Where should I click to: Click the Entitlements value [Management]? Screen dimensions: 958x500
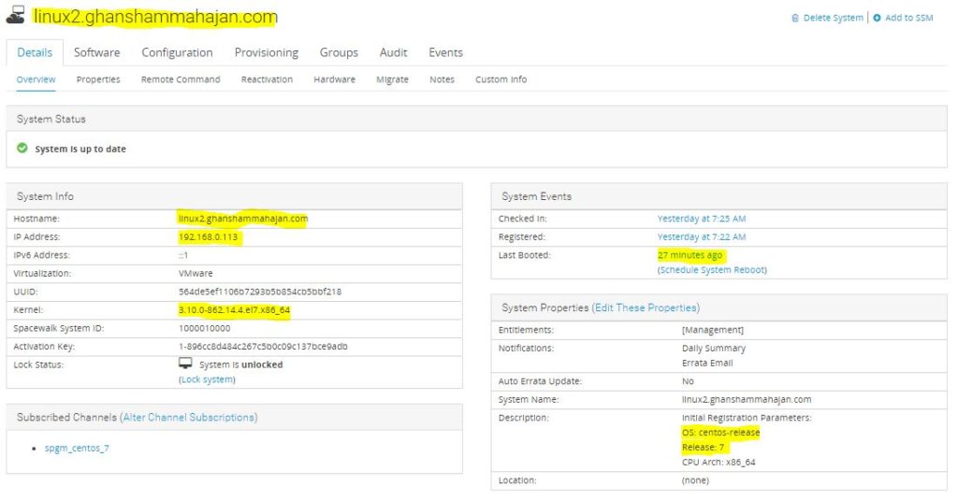(x=712, y=330)
